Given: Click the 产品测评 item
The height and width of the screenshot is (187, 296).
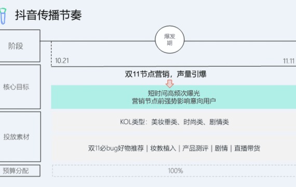Looking at the screenshot, I should click(195, 148).
